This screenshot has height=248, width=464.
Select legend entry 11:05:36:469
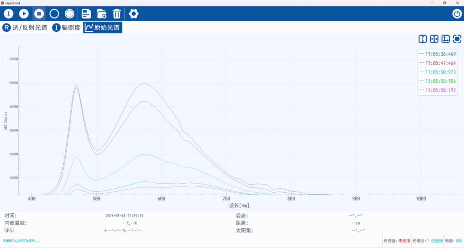click(x=437, y=54)
